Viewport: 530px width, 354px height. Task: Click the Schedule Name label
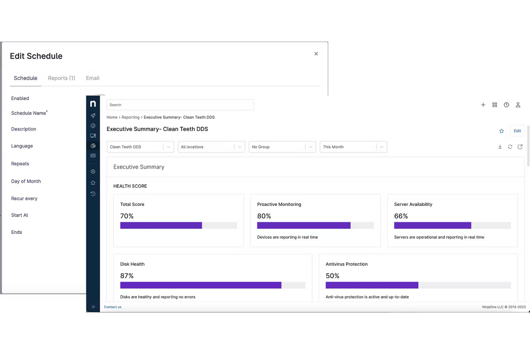[29, 113]
